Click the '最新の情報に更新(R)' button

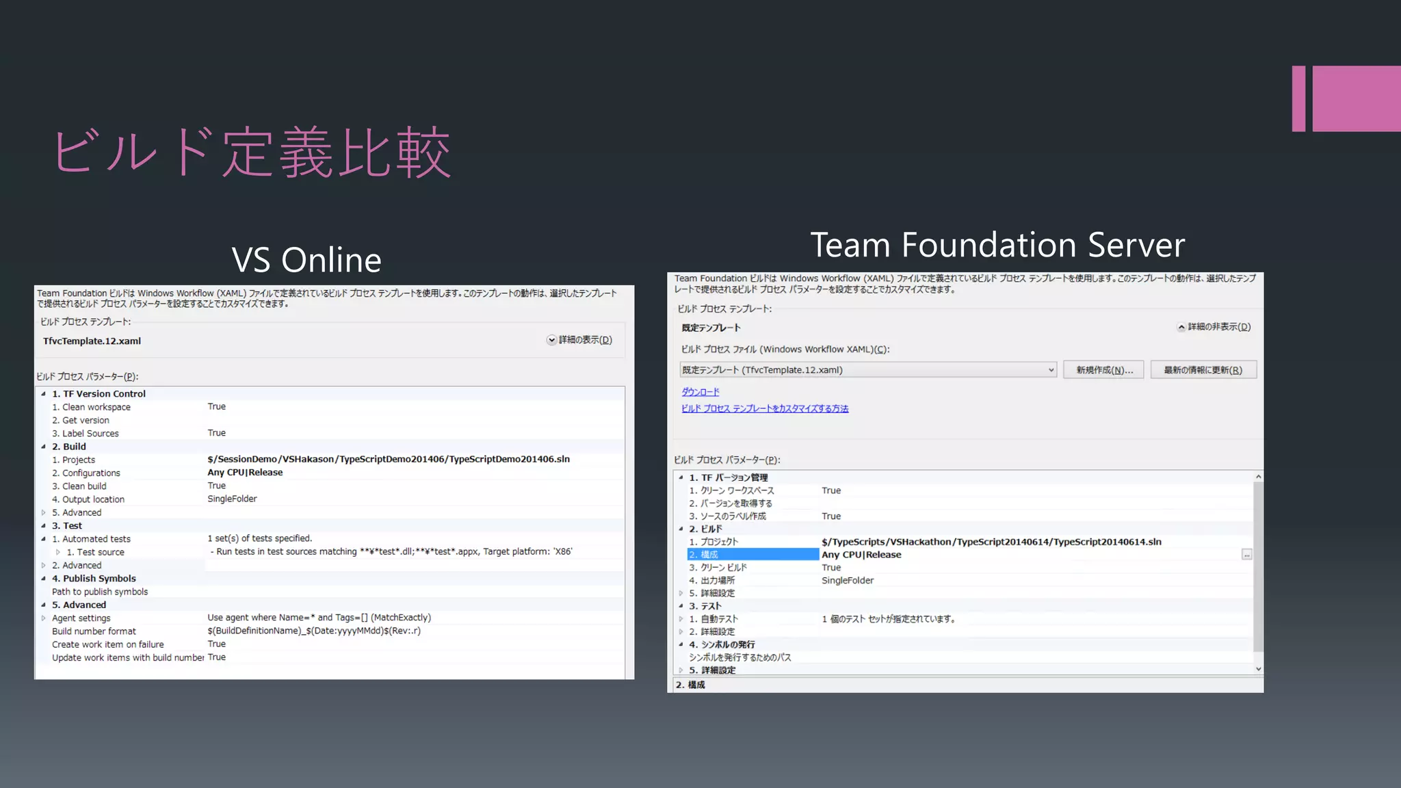click(1203, 370)
